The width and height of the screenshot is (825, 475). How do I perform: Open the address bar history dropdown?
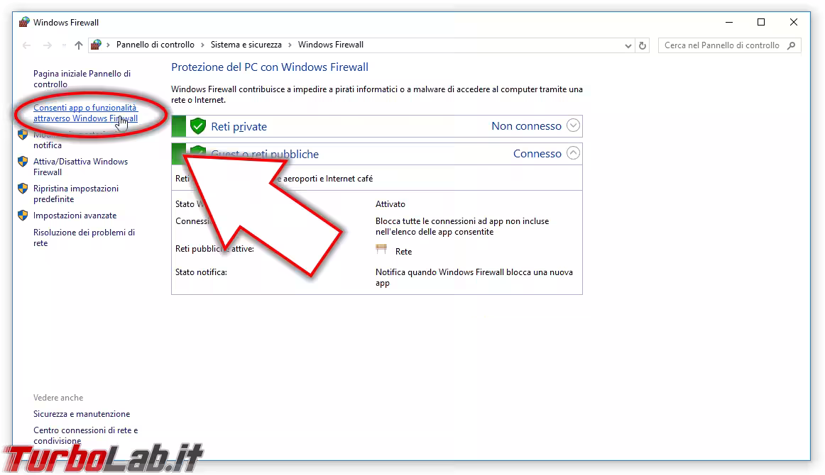click(628, 45)
